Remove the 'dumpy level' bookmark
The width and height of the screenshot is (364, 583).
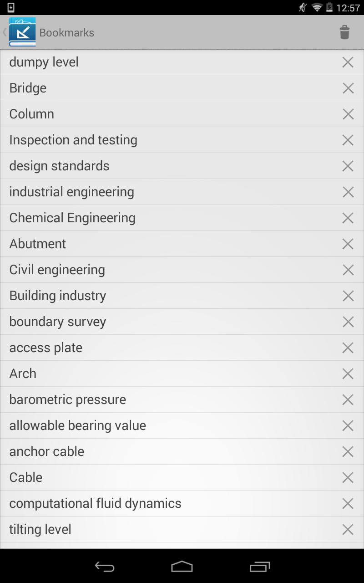click(x=348, y=62)
